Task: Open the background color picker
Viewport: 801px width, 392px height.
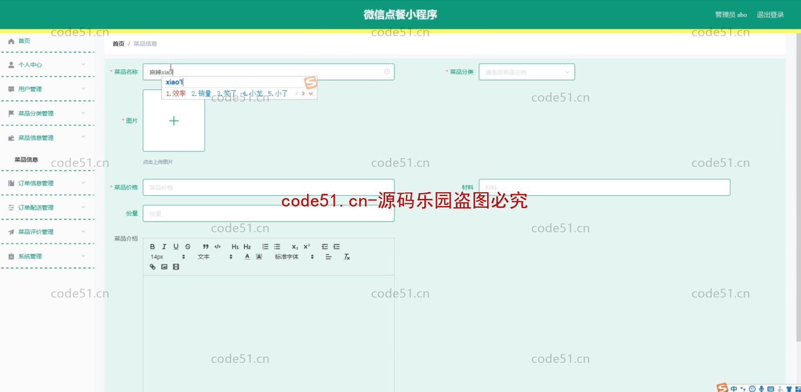Action: (259, 257)
